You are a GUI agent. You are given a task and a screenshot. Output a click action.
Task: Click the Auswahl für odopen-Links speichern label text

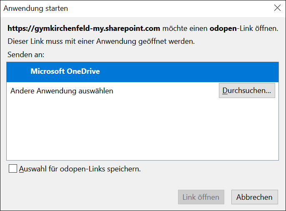[x=80, y=169]
